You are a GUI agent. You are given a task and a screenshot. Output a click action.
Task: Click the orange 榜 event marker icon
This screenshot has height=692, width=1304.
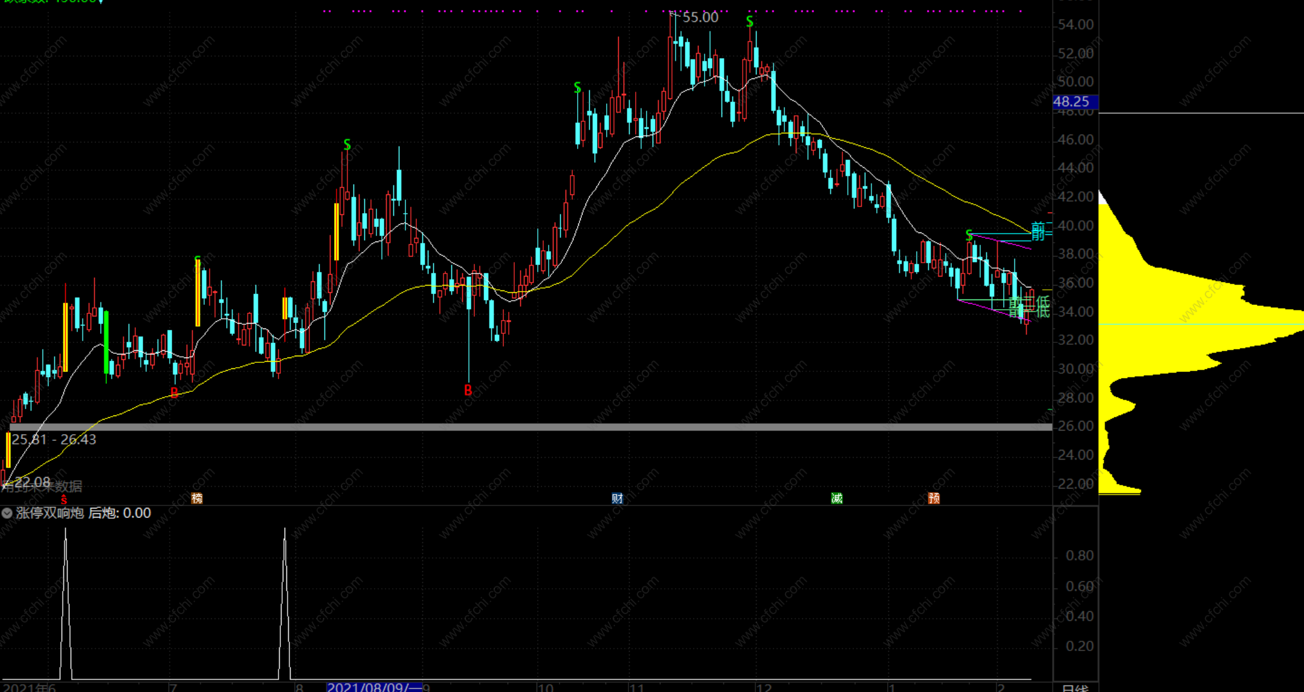pyautogui.click(x=197, y=498)
